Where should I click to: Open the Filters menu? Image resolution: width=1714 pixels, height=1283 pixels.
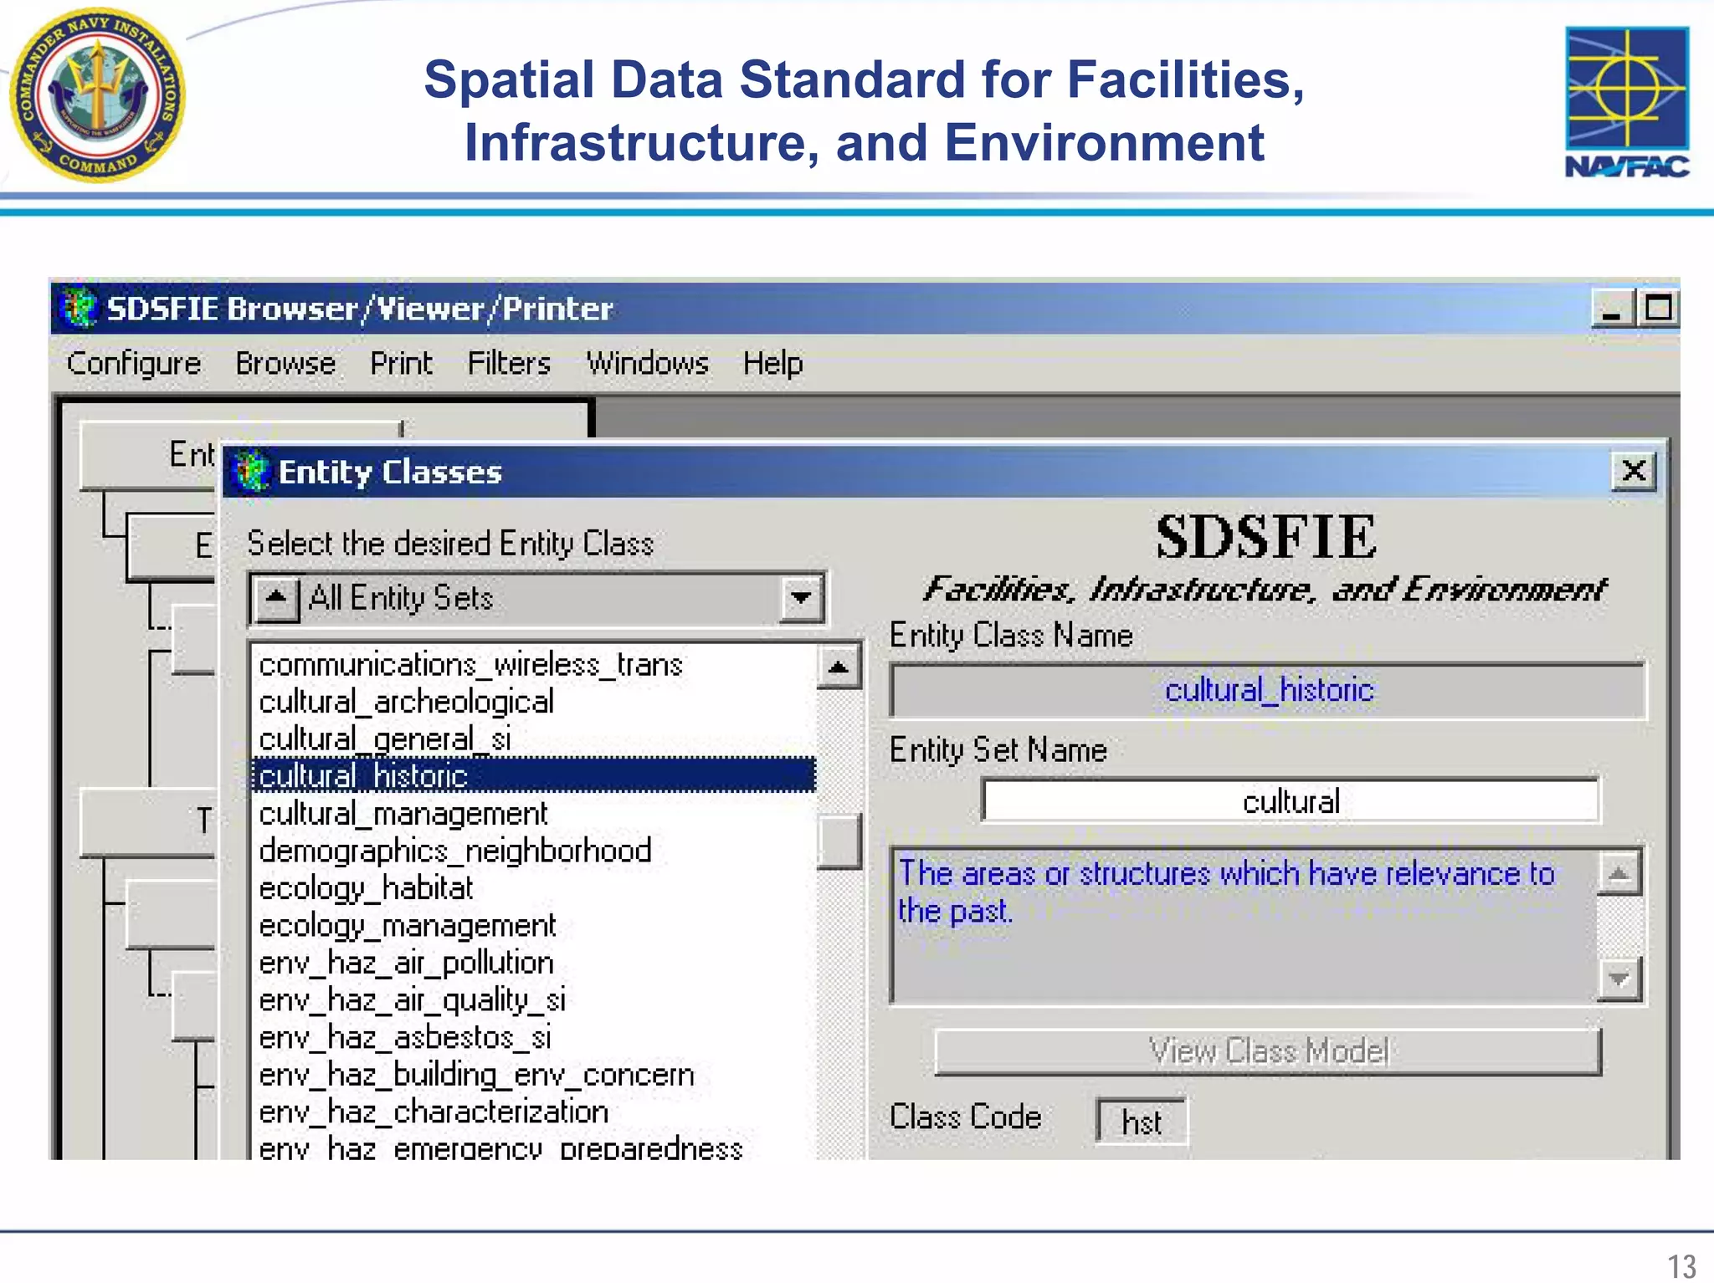pyautogui.click(x=509, y=364)
